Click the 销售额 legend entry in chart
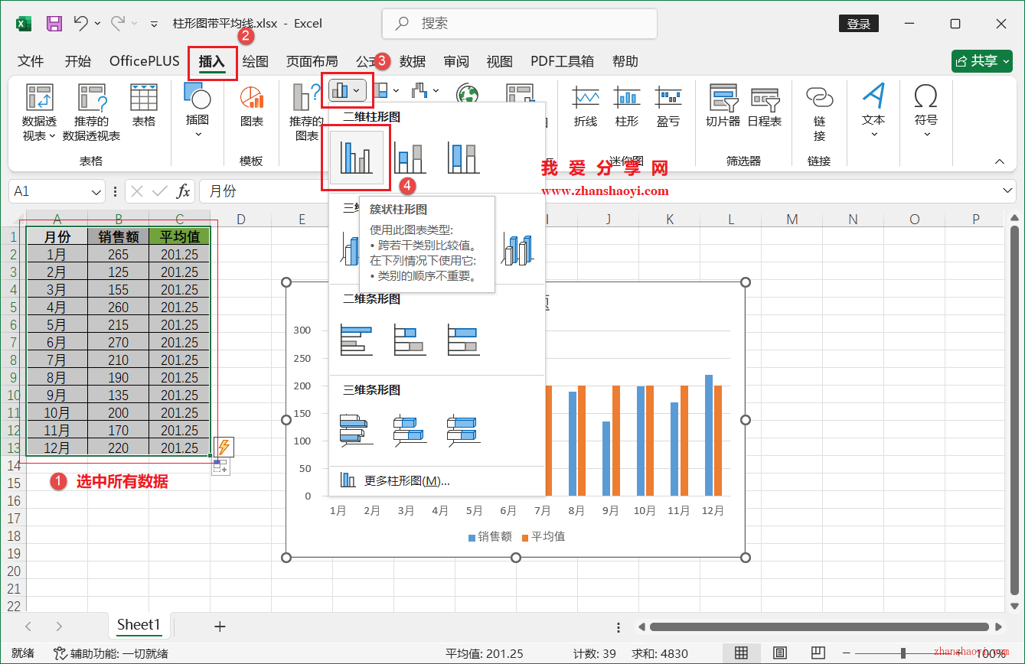 tap(490, 537)
